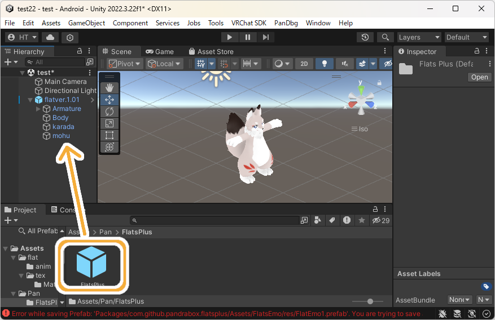
Task: Open Scene view three-dot options menu
Action: point(385,51)
